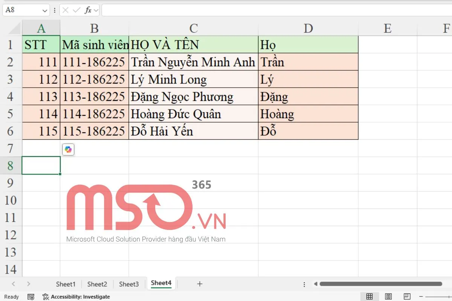
Task: Open the Sheet3 tab
Action: point(129,284)
